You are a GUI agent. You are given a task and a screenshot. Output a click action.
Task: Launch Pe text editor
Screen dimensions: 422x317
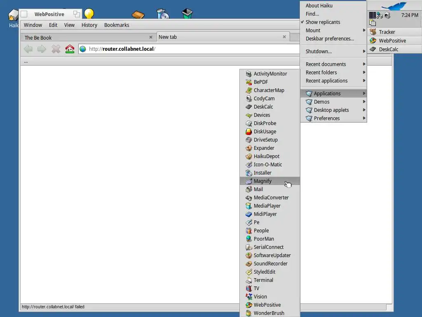click(x=270, y=222)
